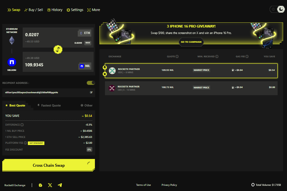Screen dimensions: 287x191
Task: Show info for Platform Fee
Action: click(26, 143)
